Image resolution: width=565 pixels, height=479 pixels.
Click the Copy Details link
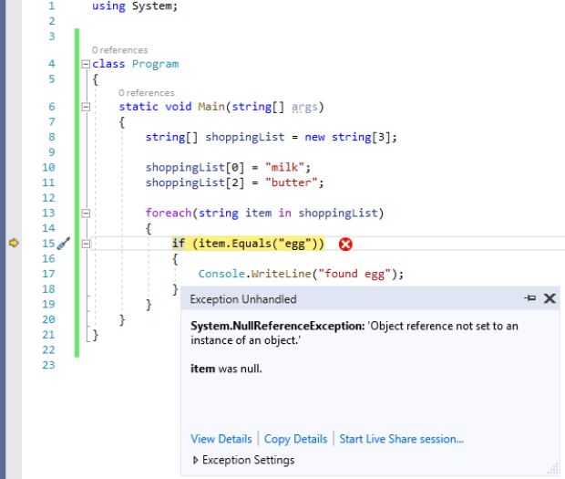point(296,439)
